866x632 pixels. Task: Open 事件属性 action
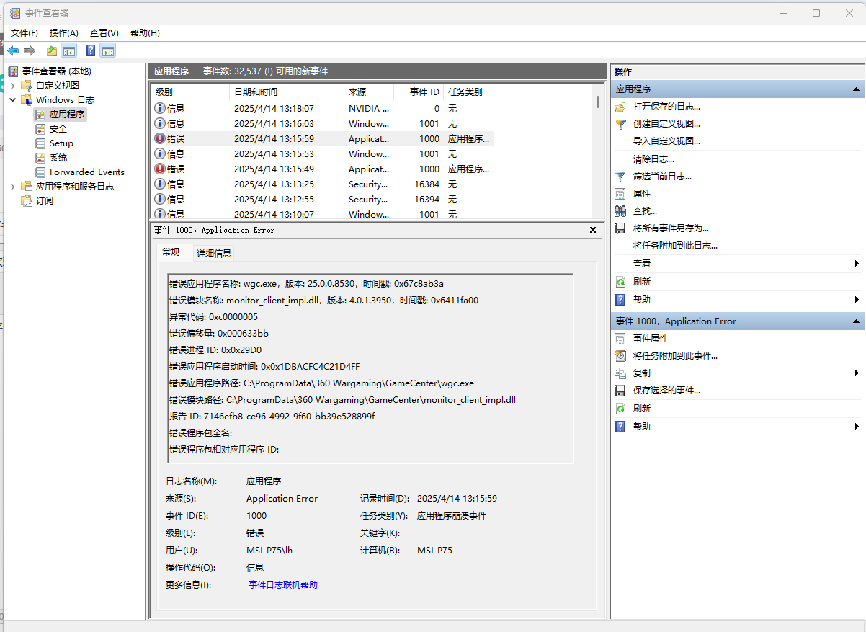tap(651, 338)
